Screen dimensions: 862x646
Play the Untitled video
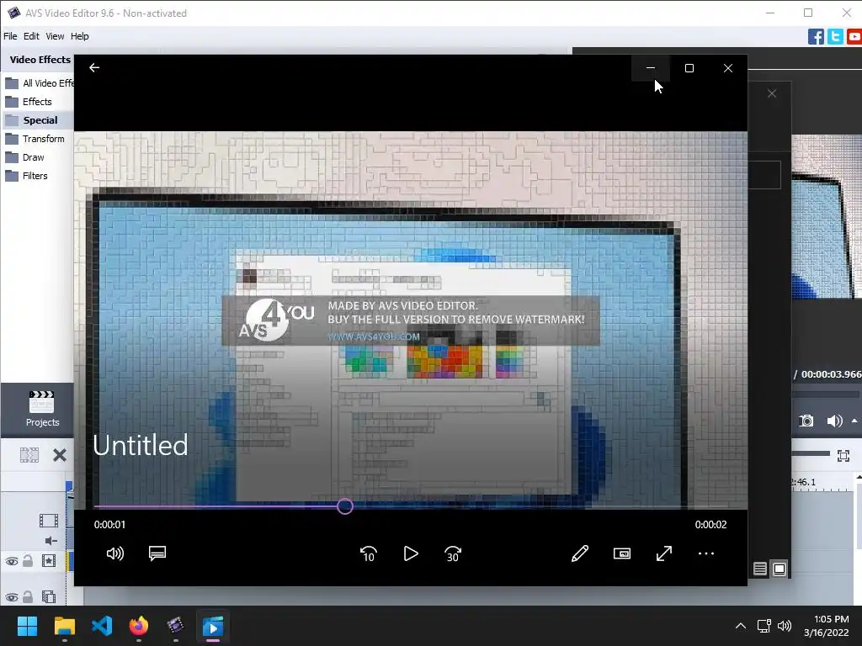[411, 553]
